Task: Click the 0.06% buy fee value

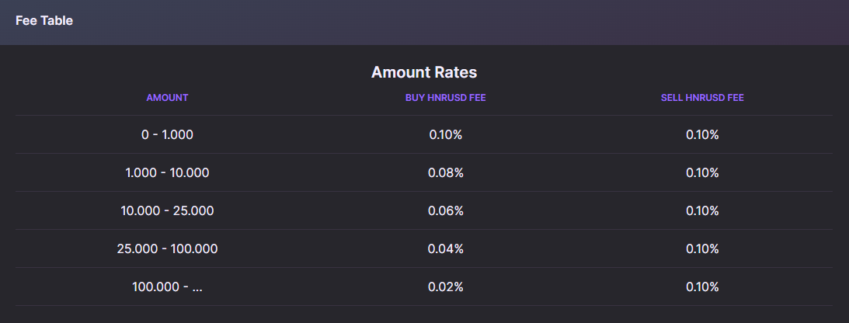Action: 446,210
